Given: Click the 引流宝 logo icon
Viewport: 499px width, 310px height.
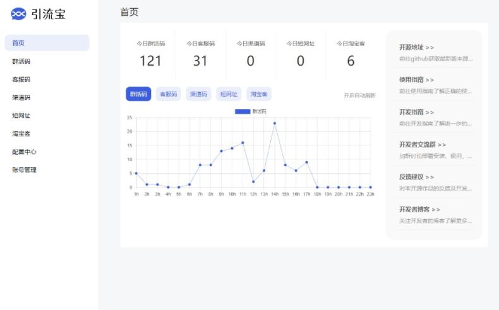Looking at the screenshot, I should coord(18,14).
